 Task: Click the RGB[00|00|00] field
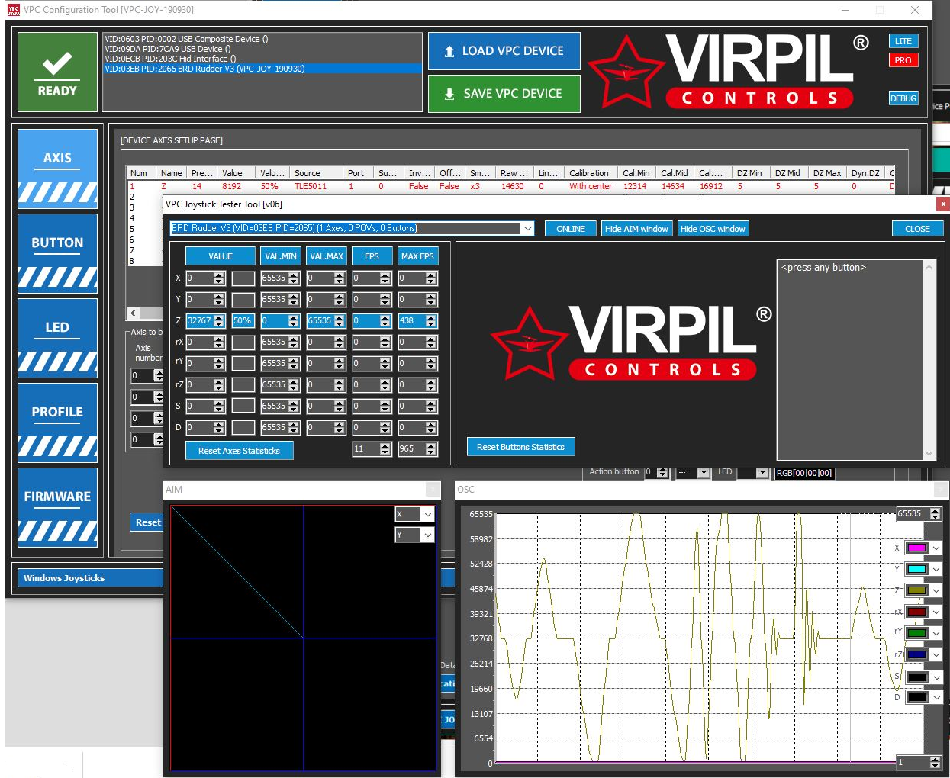(804, 473)
